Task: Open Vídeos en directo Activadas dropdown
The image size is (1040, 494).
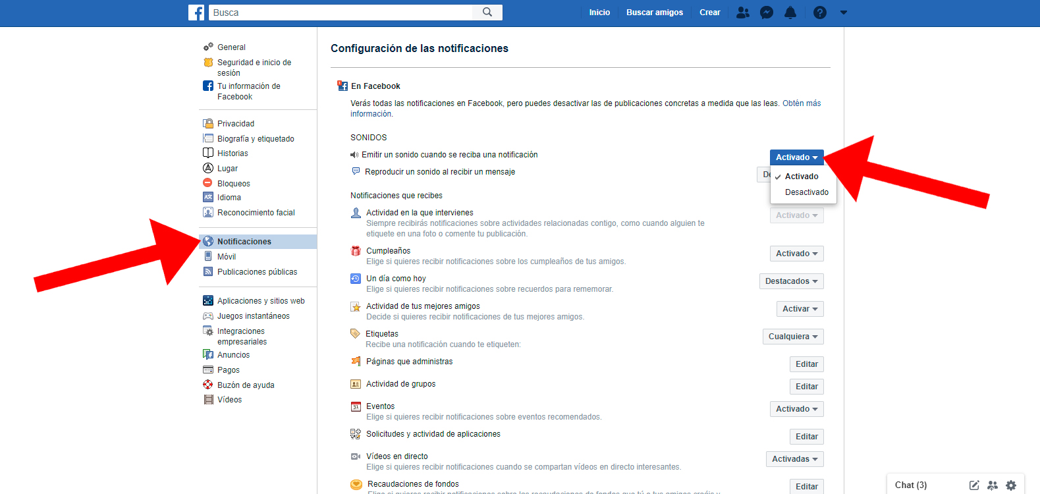Action: tap(795, 459)
